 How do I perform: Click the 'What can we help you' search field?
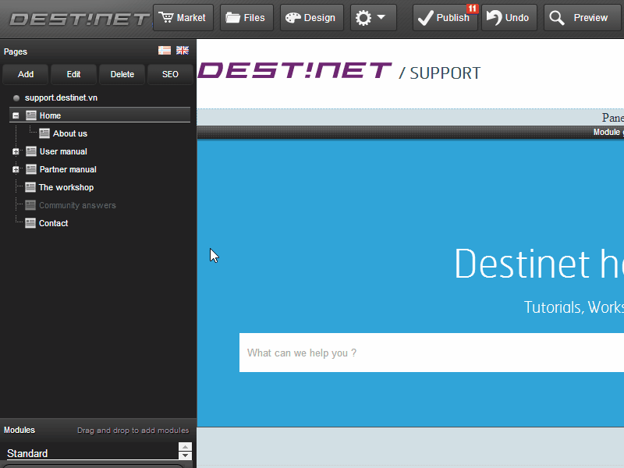(x=429, y=353)
